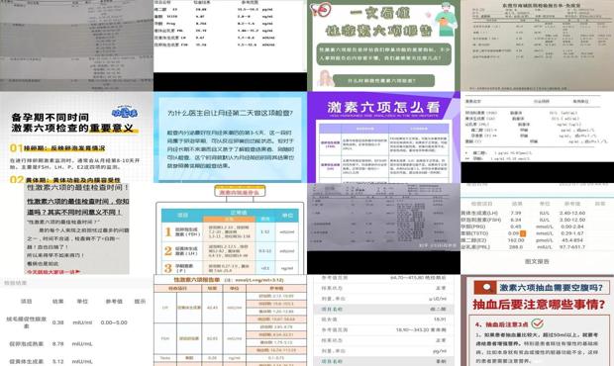This screenshot has width=614, height=366.
Task: Click the green '什么时候做性激素六项检查?' banner
Action: pos(383,80)
